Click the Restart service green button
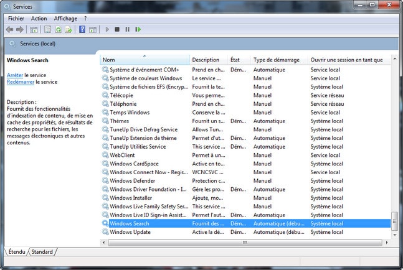This screenshot has height=270, width=403. click(138, 29)
